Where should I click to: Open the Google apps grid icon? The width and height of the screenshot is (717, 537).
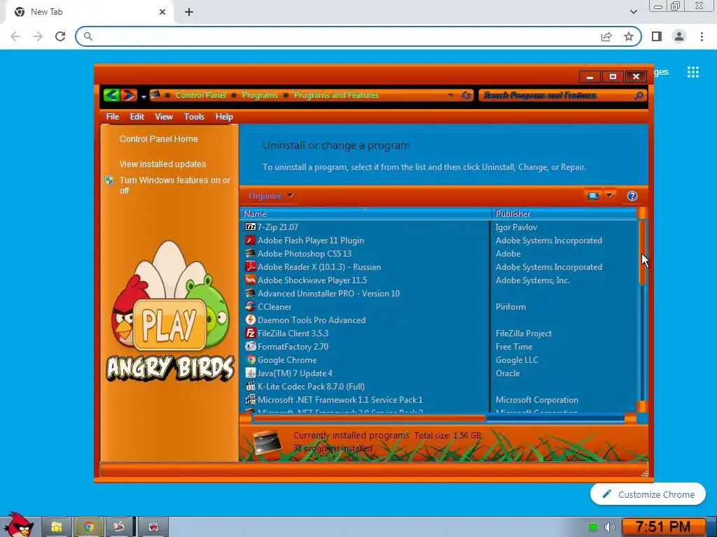pos(692,72)
